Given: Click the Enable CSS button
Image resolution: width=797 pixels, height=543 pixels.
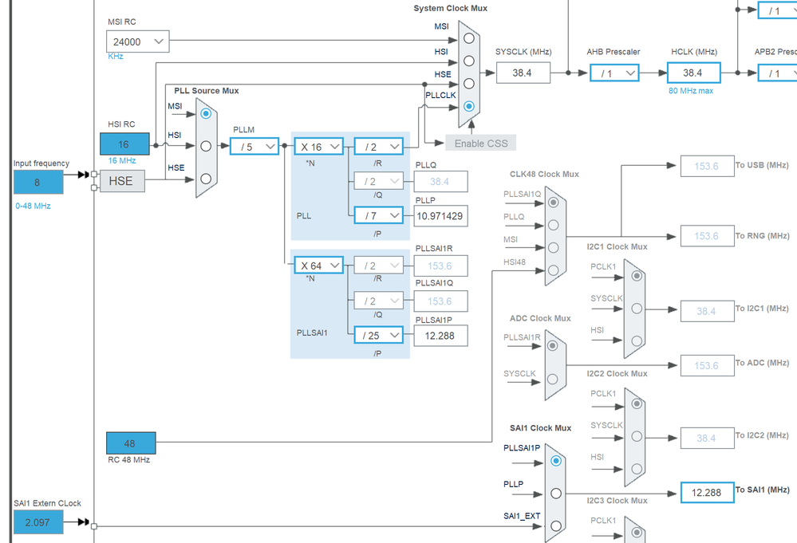Looking at the screenshot, I should (481, 144).
